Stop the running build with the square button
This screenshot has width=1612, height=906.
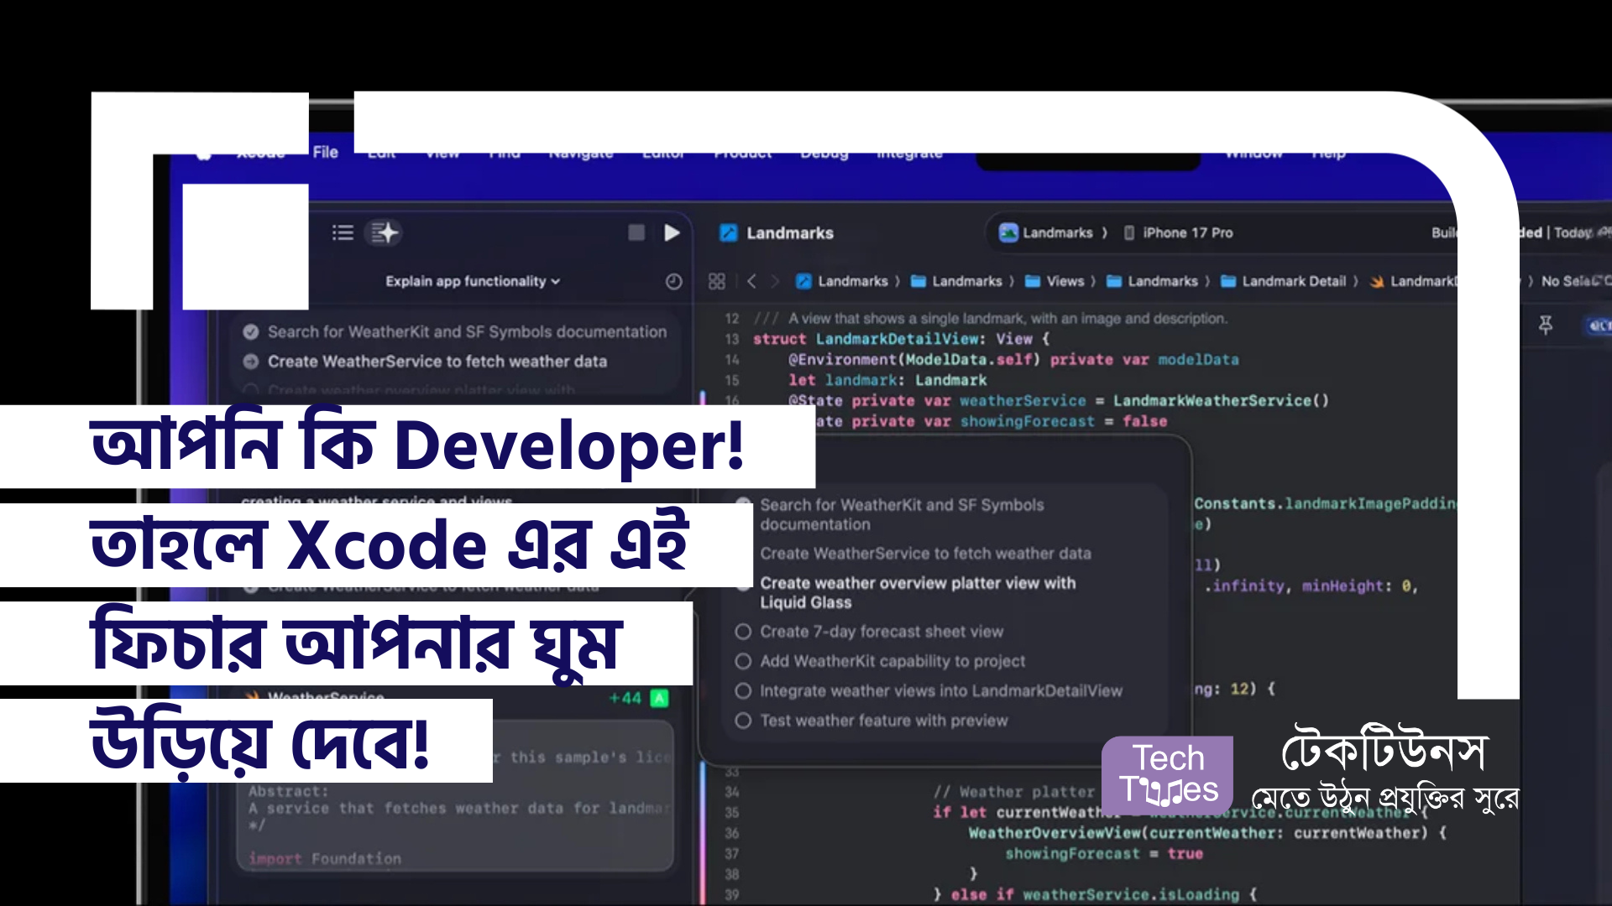point(636,232)
